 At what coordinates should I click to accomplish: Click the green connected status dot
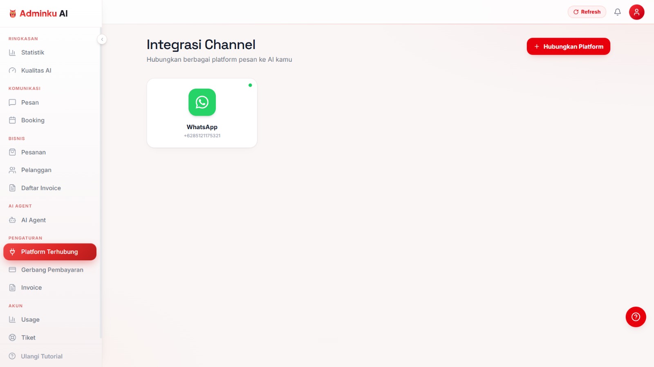(250, 85)
